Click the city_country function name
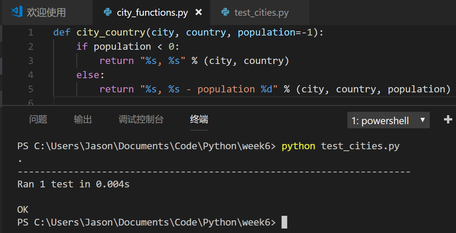Image resolution: width=456 pixels, height=233 pixels. pyautogui.click(x=111, y=33)
